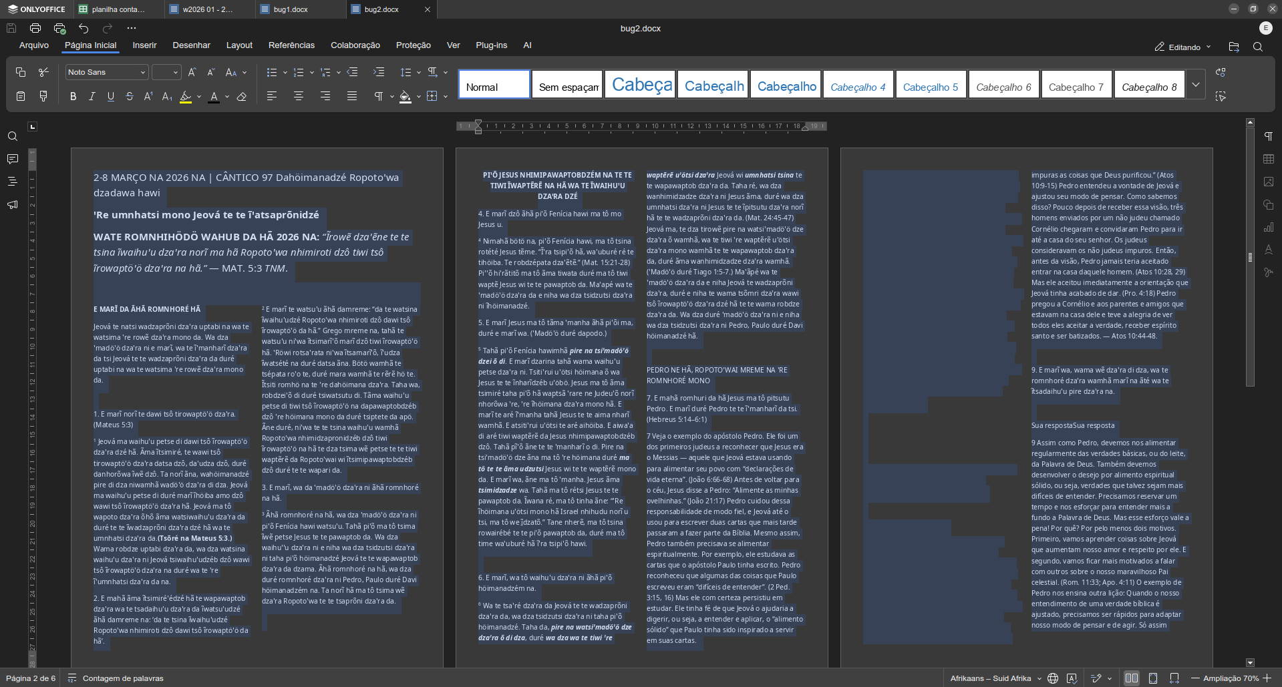Expand the paragraph styles gallery
The width and height of the screenshot is (1282, 687).
(1195, 85)
